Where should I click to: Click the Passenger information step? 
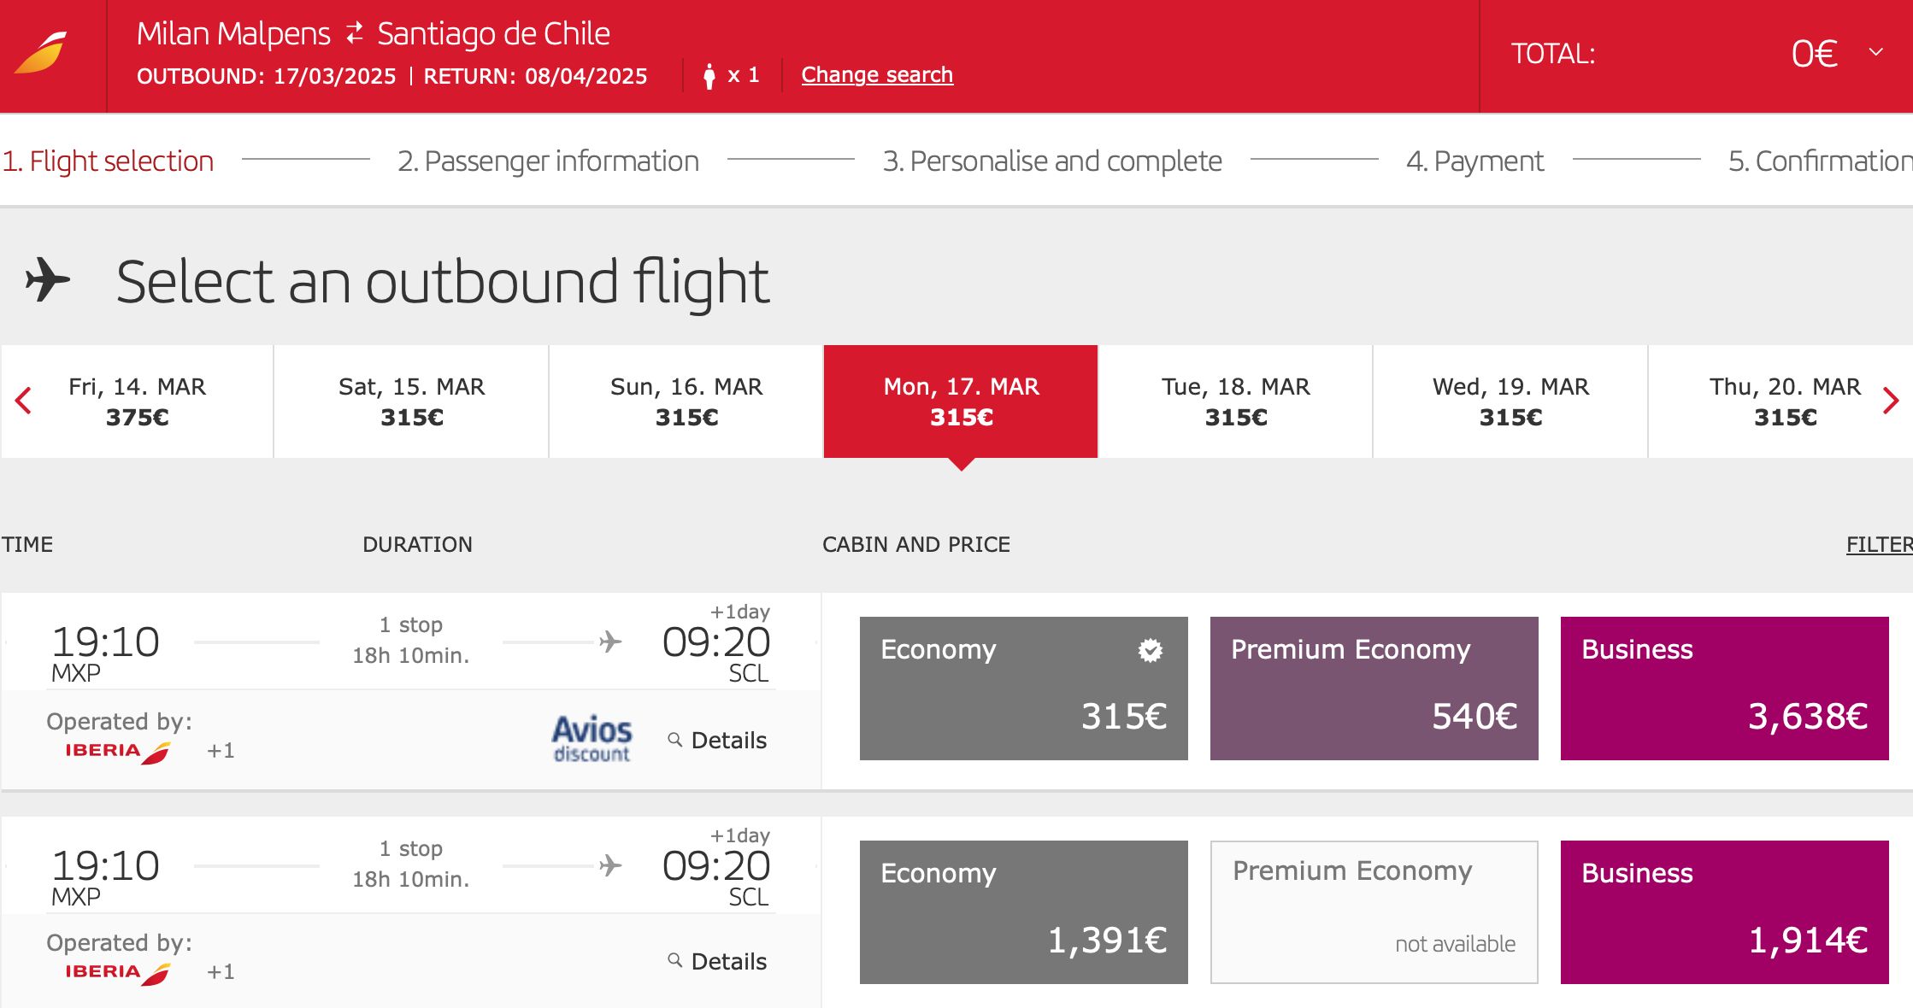click(x=548, y=161)
